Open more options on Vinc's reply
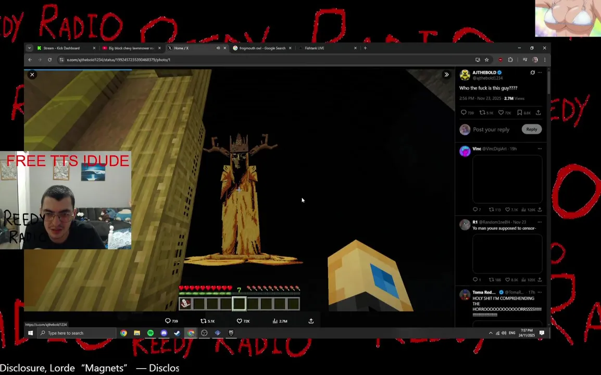This screenshot has width=601, height=375. [540, 149]
